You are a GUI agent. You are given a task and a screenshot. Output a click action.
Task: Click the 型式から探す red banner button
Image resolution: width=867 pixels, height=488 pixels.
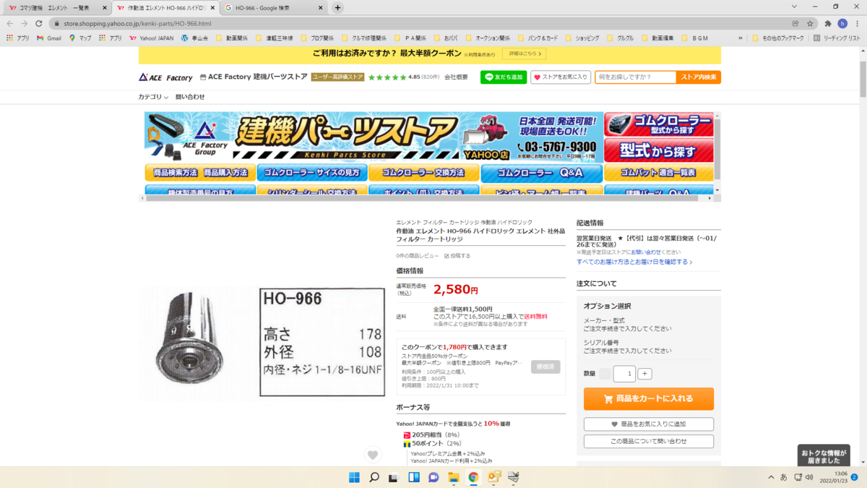point(658,150)
